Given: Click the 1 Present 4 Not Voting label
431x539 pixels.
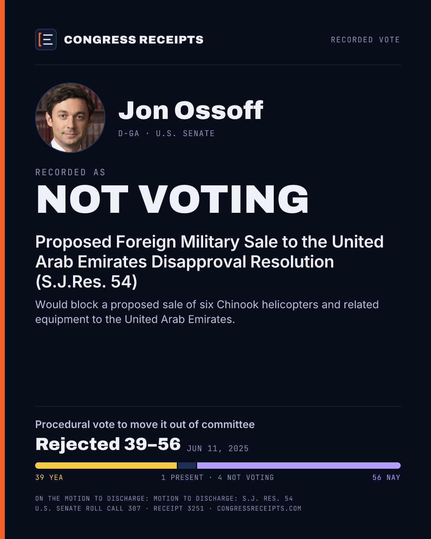Looking at the screenshot, I should coord(217,478).
